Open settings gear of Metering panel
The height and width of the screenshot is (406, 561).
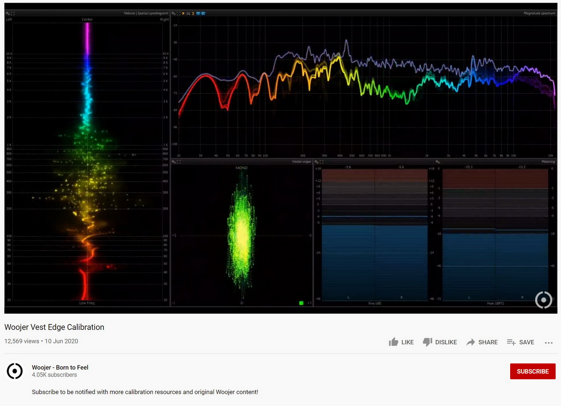(x=316, y=162)
